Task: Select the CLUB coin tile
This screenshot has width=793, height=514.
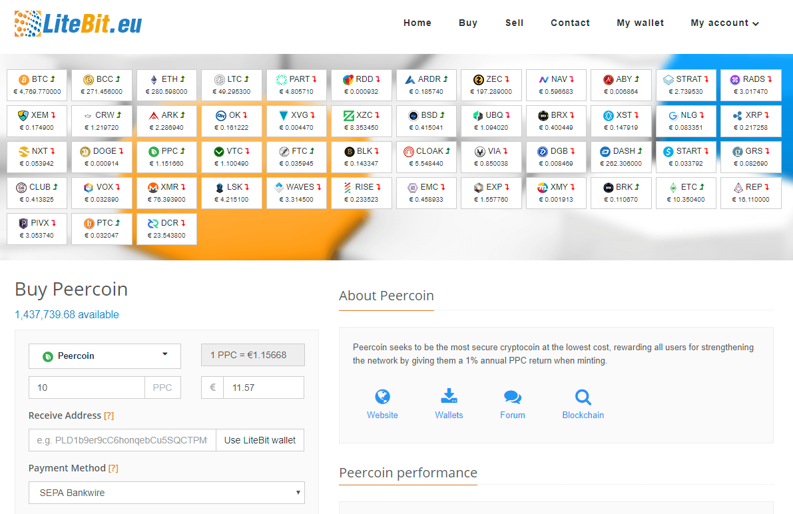Action: 37,193
